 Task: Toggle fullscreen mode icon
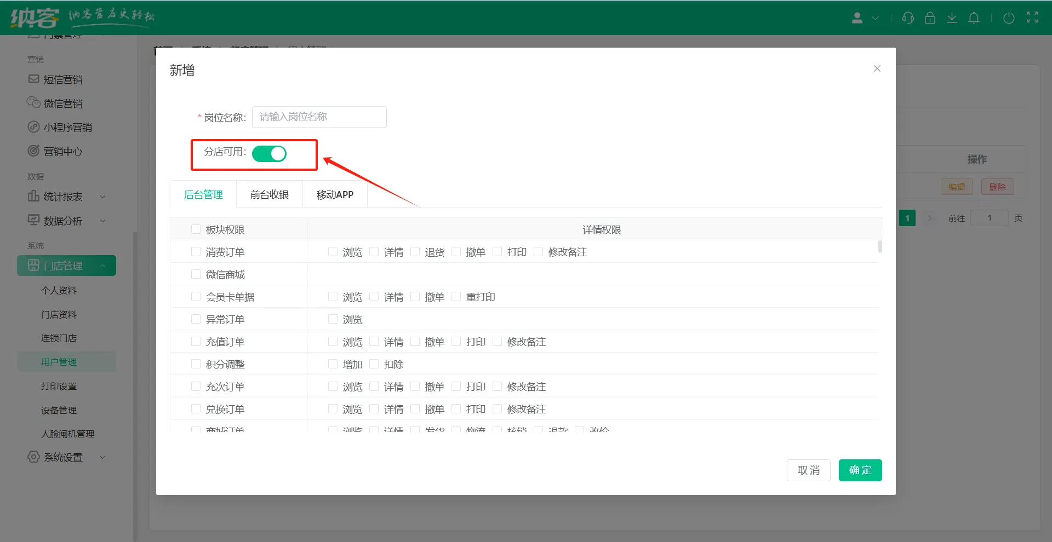[1032, 18]
